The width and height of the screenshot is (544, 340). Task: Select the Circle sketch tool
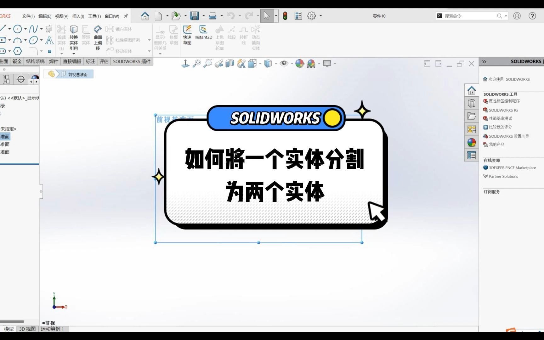[18, 29]
